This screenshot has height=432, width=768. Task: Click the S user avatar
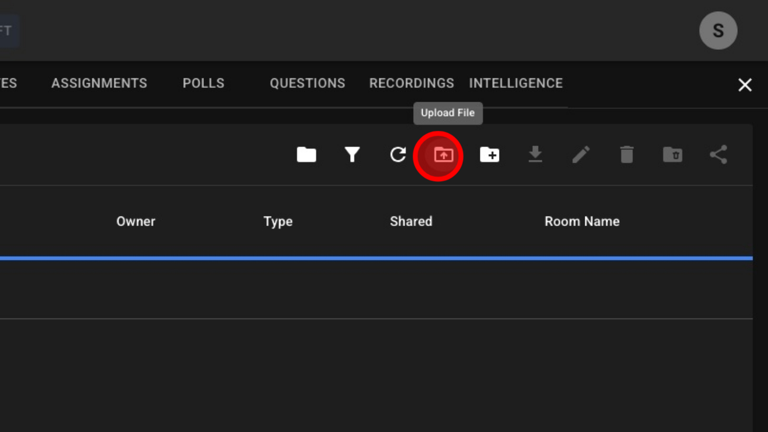(x=718, y=31)
